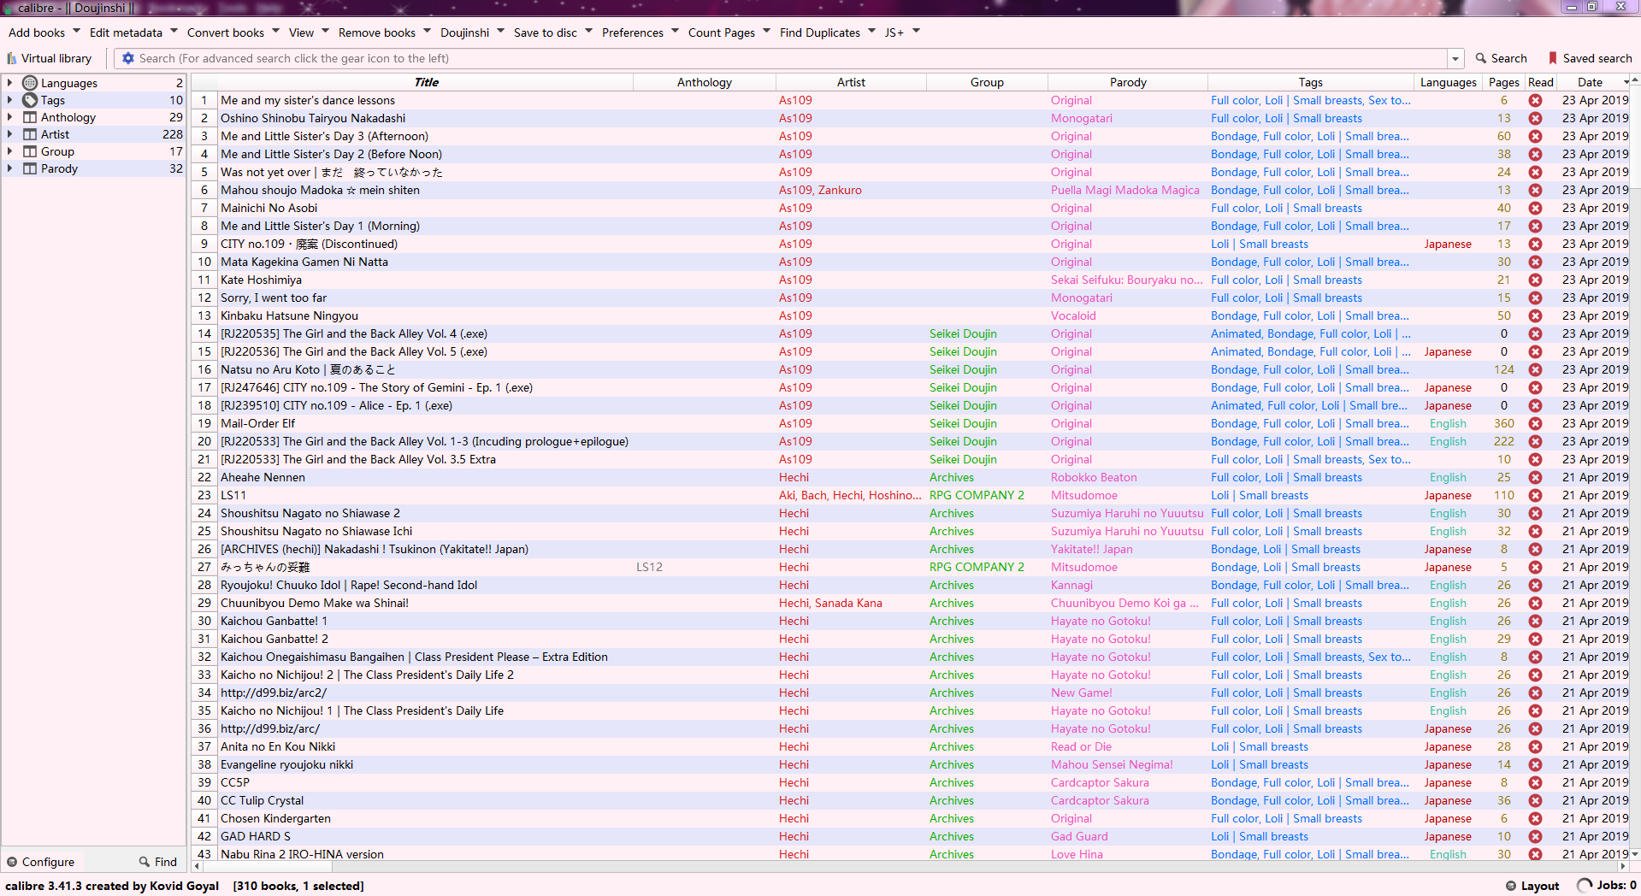This screenshot has height=896, width=1641.
Task: Select row 'Chosen Kindergarten'
Action: click(275, 818)
